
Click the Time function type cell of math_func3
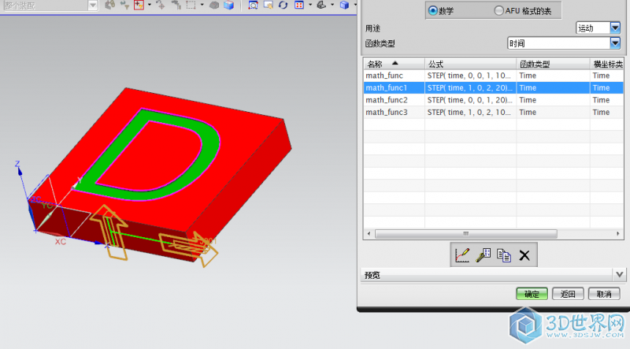click(553, 112)
